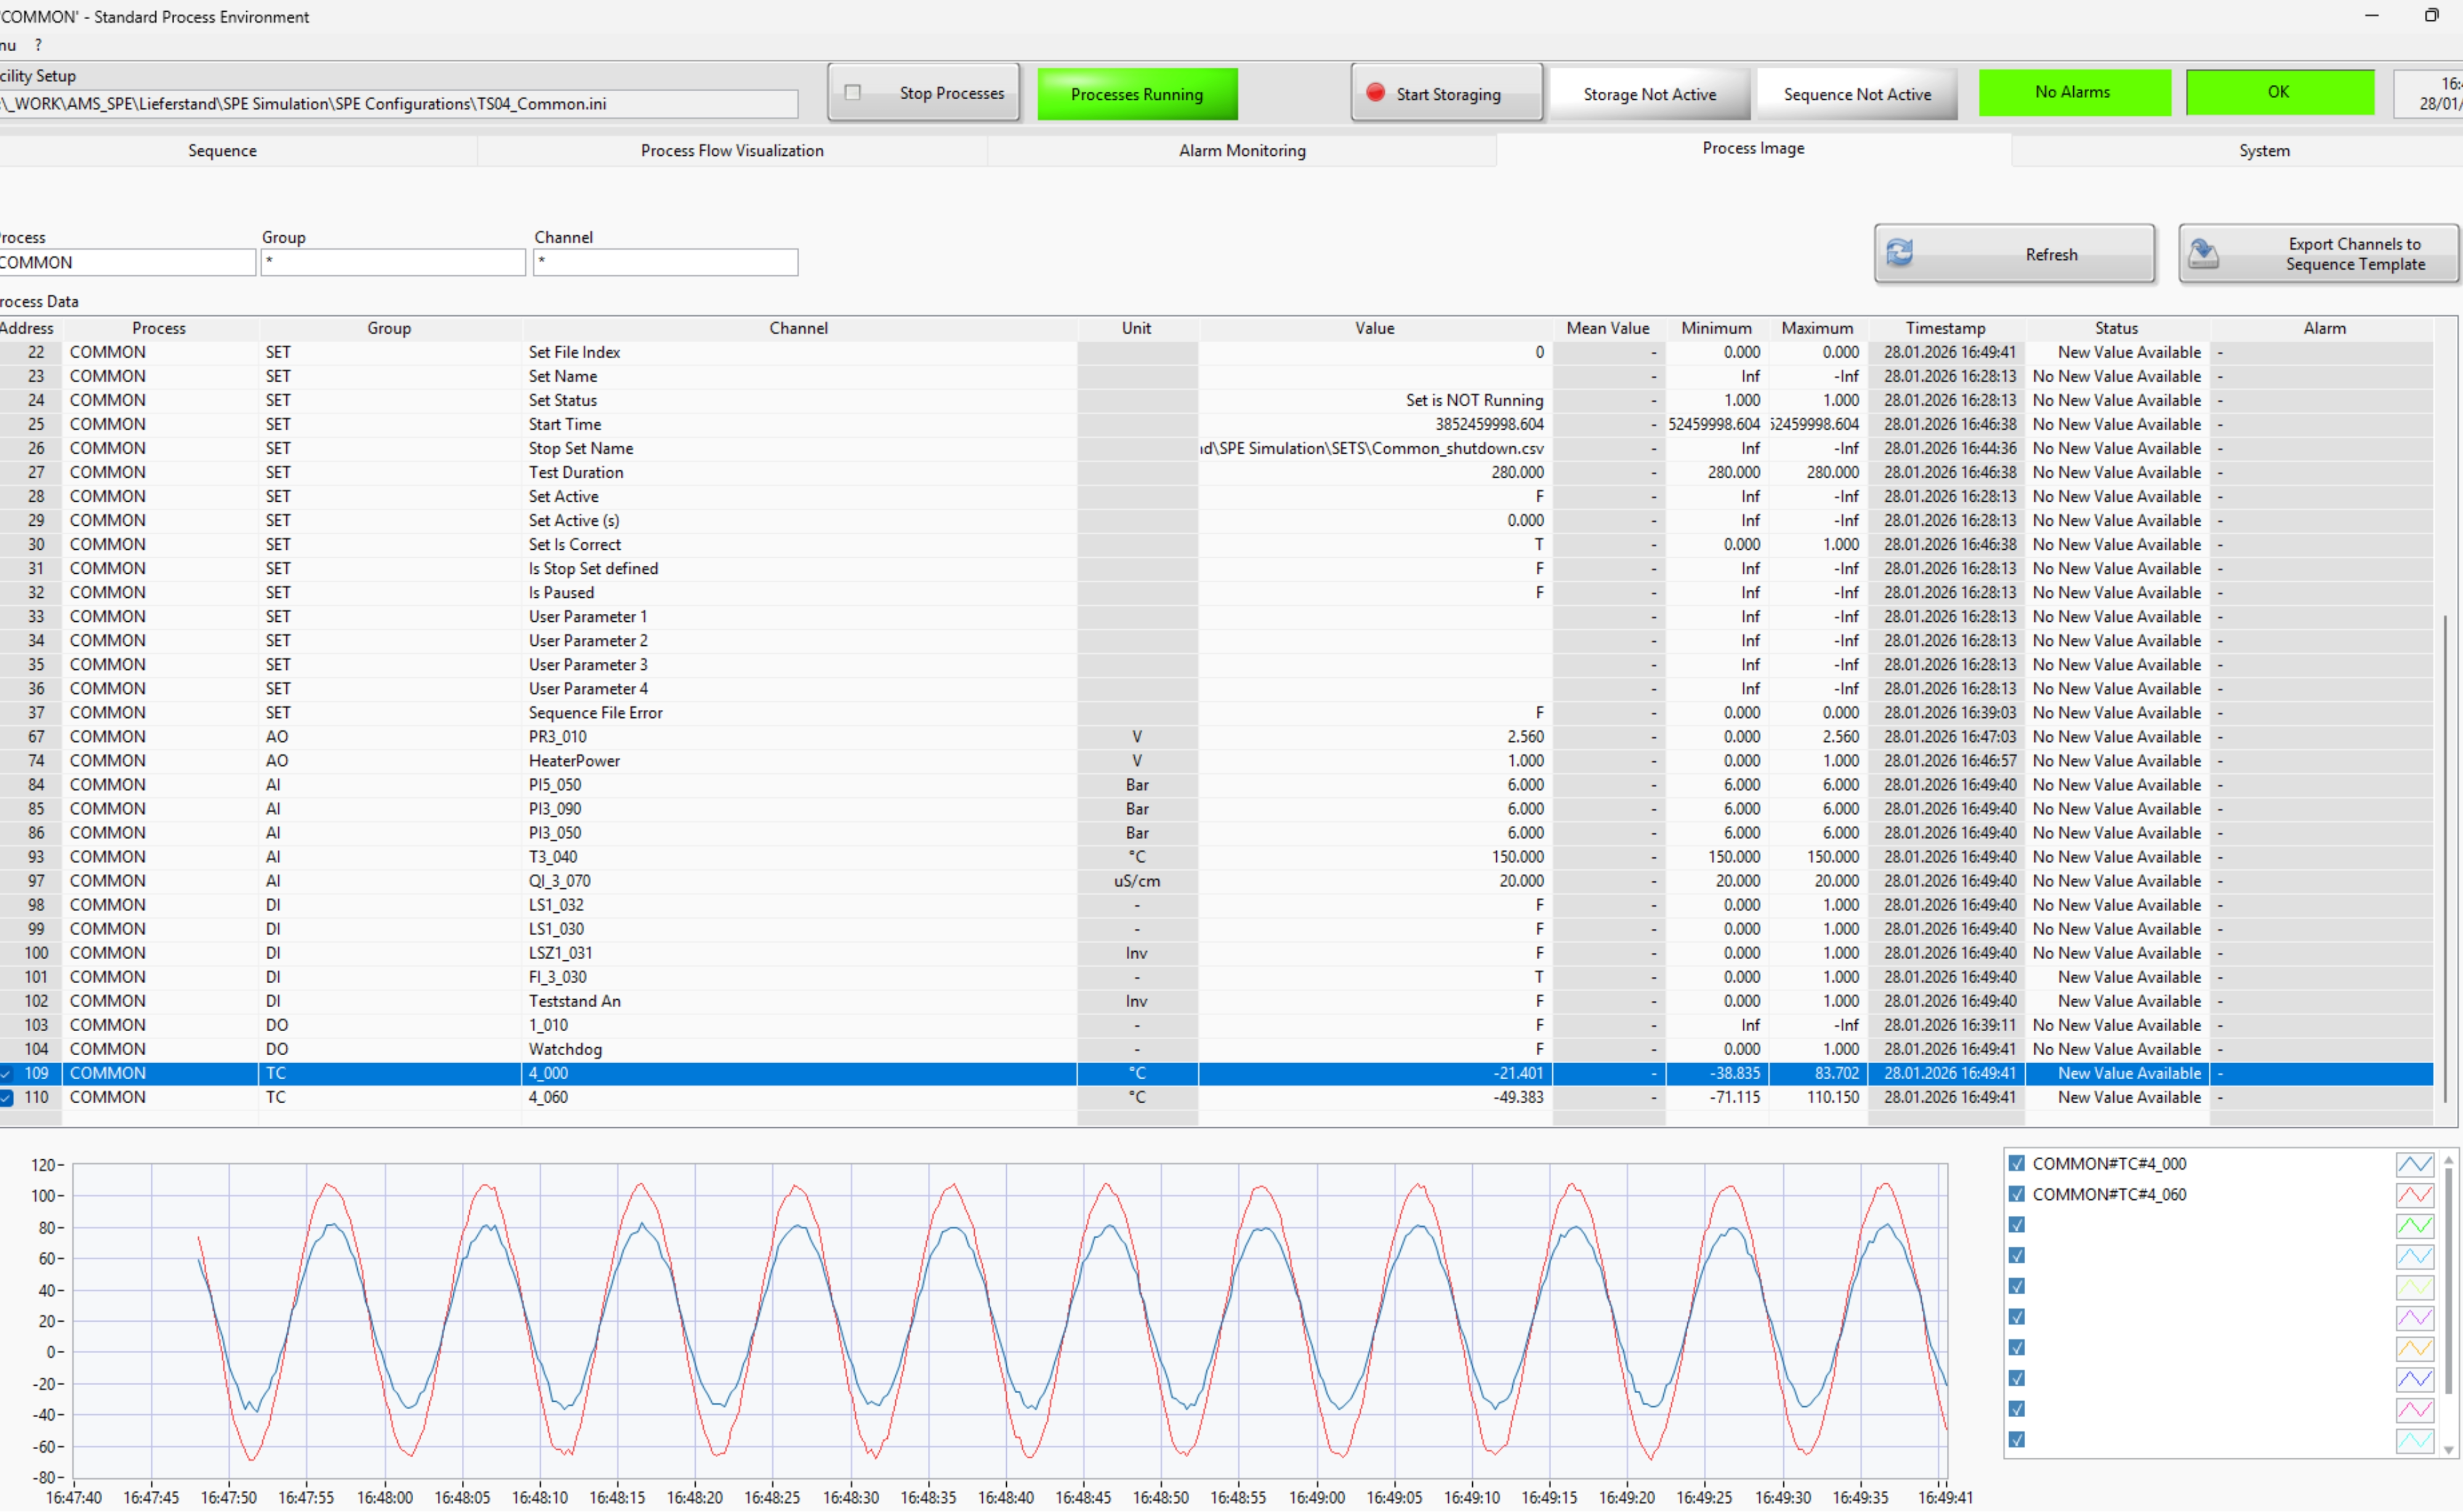The height and width of the screenshot is (1512, 2463).
Task: Toggle the checkbox on the 4_060 row, address 110
Action: pos(6,1098)
